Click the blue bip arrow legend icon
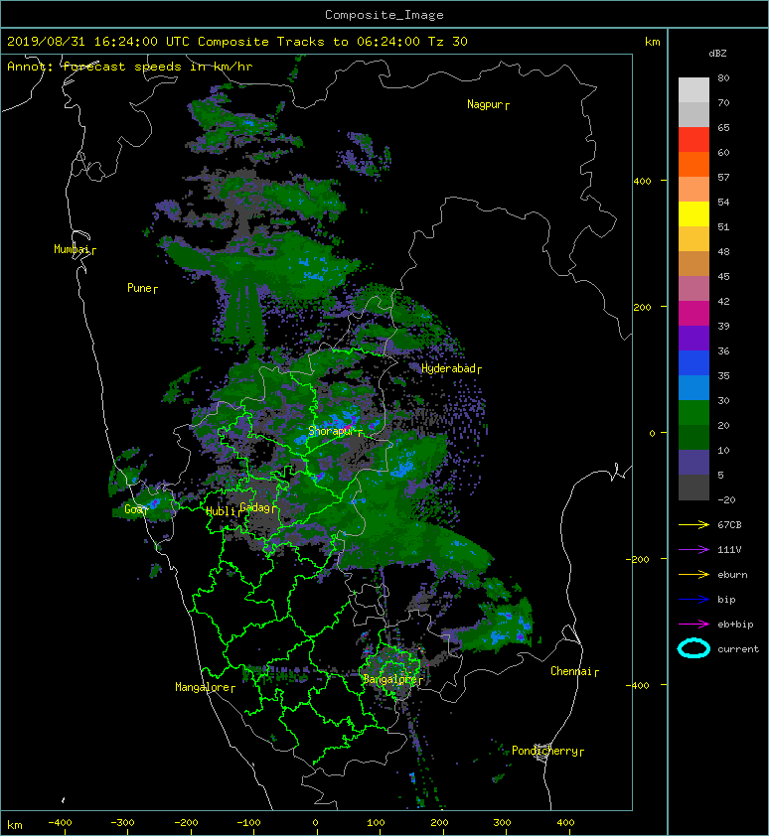Viewport: 769px width, 836px height. click(x=693, y=600)
